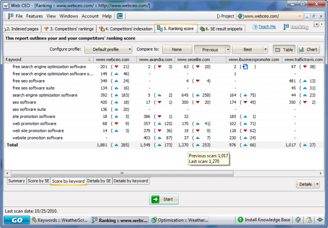The width and height of the screenshot is (328, 228).
Task: Click the globe icon in project combo box
Action: coord(241,16)
